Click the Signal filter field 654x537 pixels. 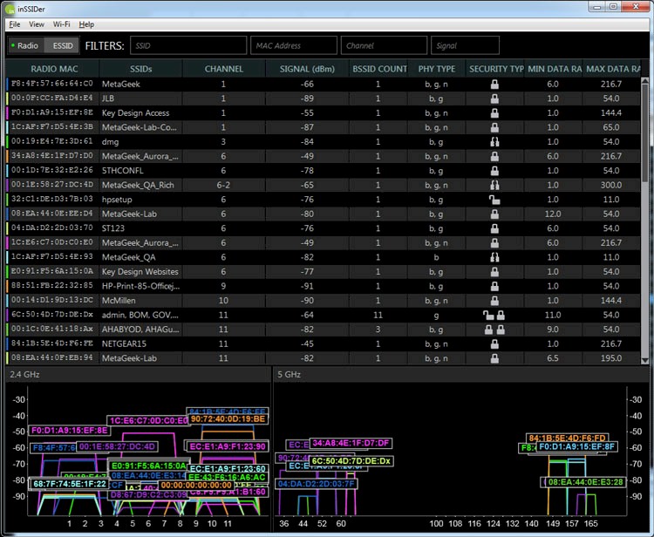click(465, 45)
